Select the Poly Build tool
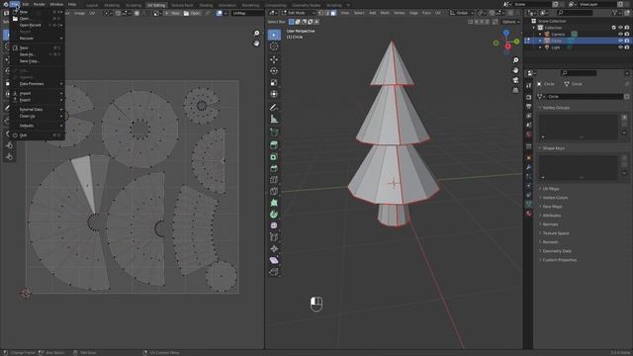633x356 pixels. (274, 203)
